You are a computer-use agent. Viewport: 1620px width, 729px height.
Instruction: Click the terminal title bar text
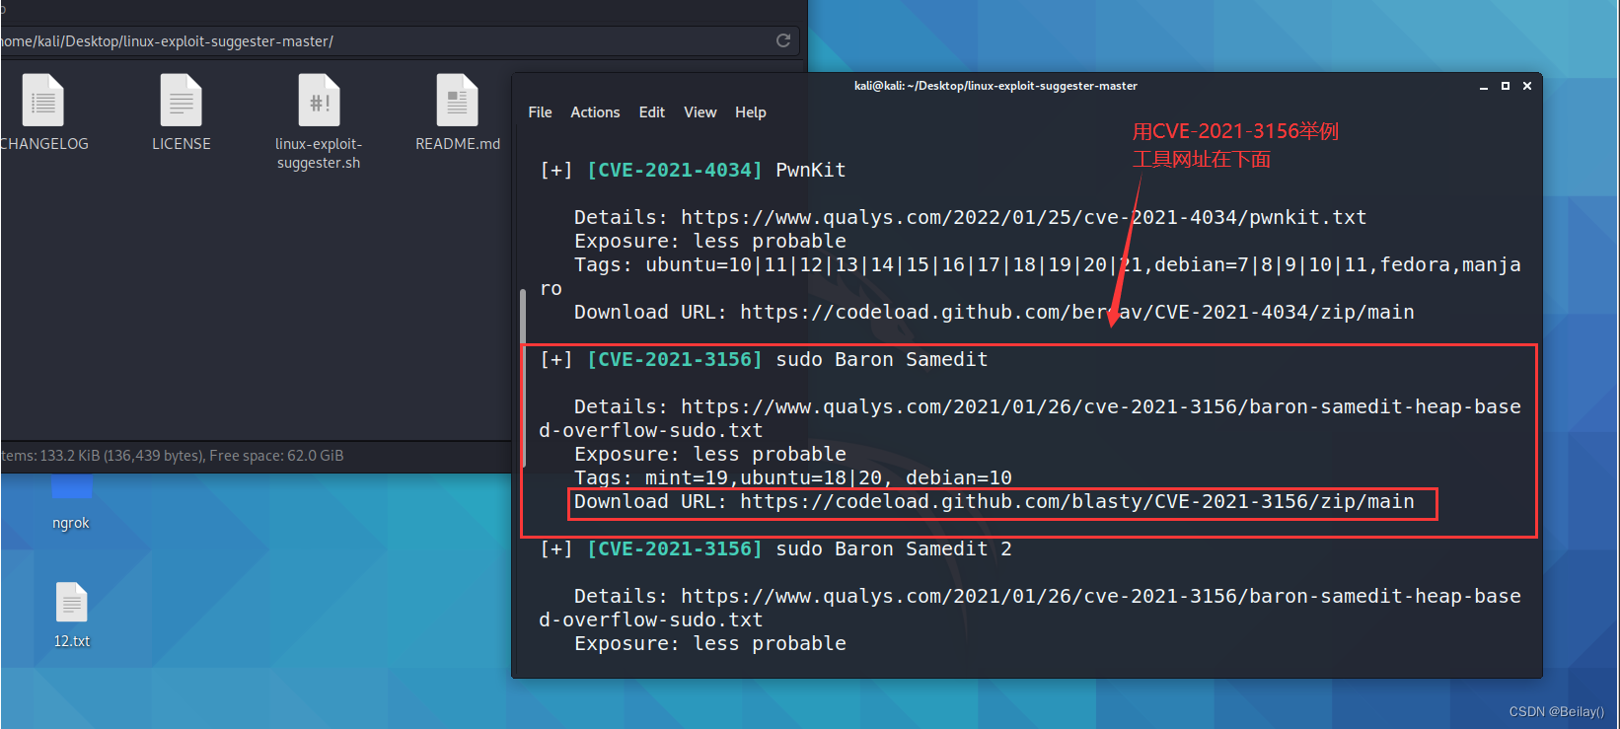(x=995, y=86)
